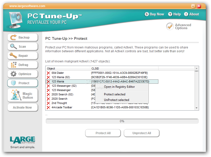Click the Magic Button wizard hat icon

tap(16, 95)
